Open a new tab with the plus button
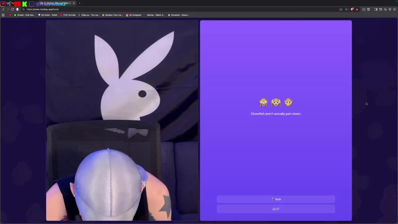 tap(80, 3)
